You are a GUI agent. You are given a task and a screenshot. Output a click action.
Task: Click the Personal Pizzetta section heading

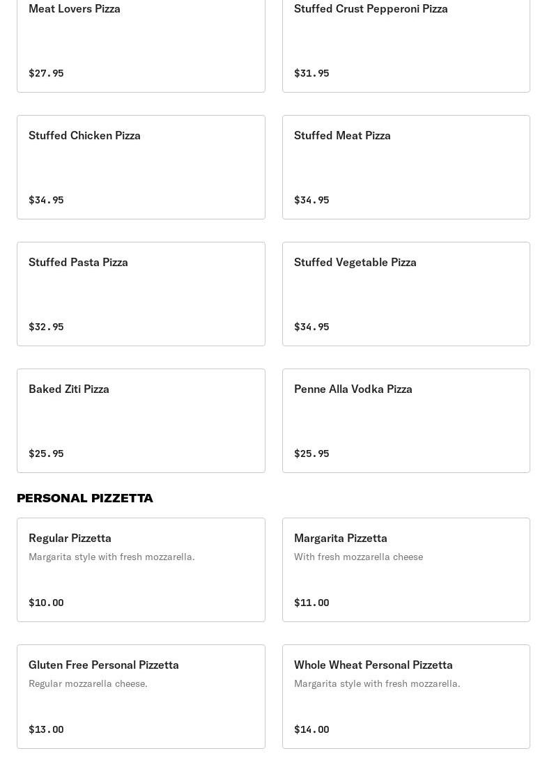[85, 498]
